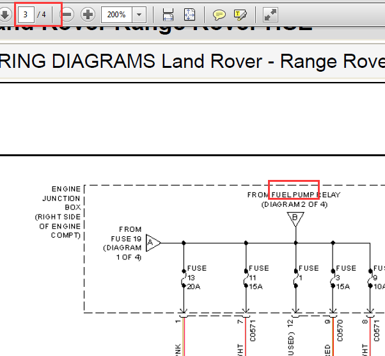Select the highlight text tool
Image resolution: width=385 pixels, height=356 pixels.
click(240, 15)
